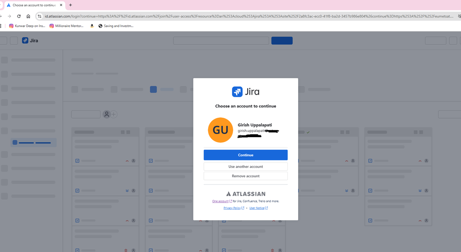Click the add people icon in background board

pos(114,114)
